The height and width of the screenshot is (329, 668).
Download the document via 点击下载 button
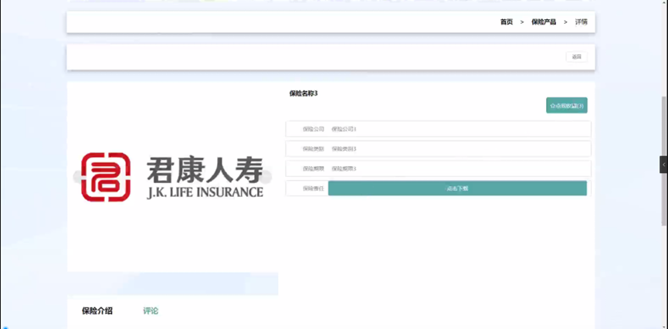point(457,188)
